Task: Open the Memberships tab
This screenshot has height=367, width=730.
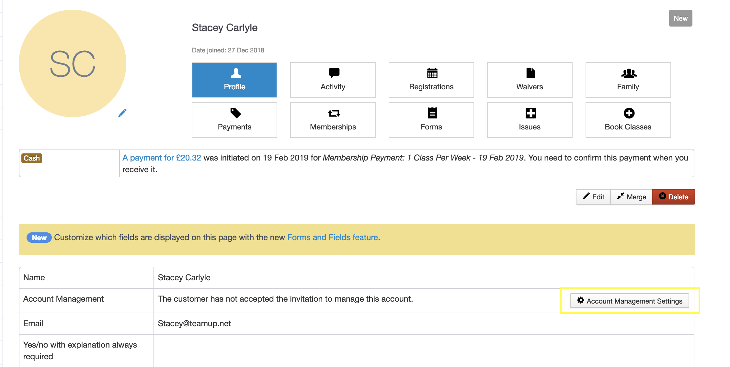Action: [x=333, y=120]
